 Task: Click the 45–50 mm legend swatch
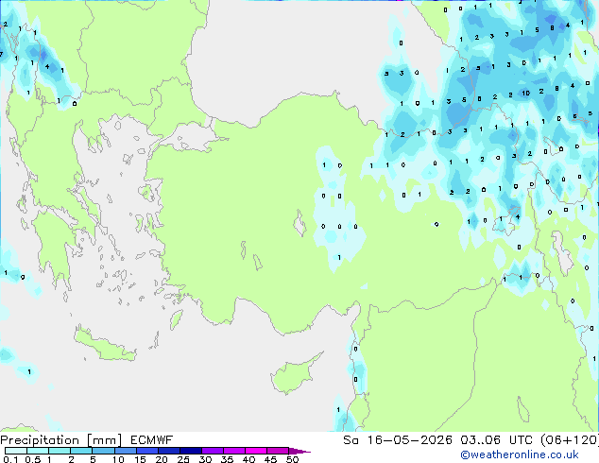pyautogui.click(x=278, y=451)
